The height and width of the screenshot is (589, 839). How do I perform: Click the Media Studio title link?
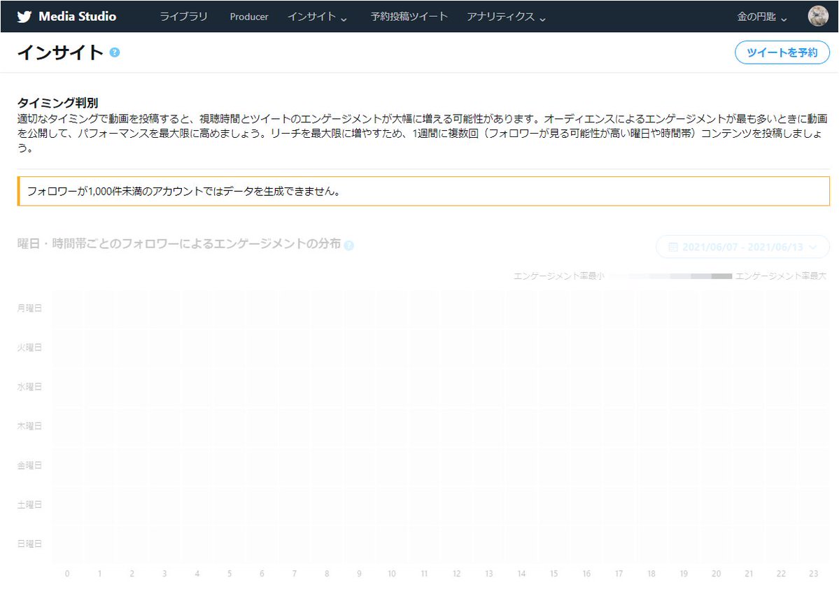77,17
